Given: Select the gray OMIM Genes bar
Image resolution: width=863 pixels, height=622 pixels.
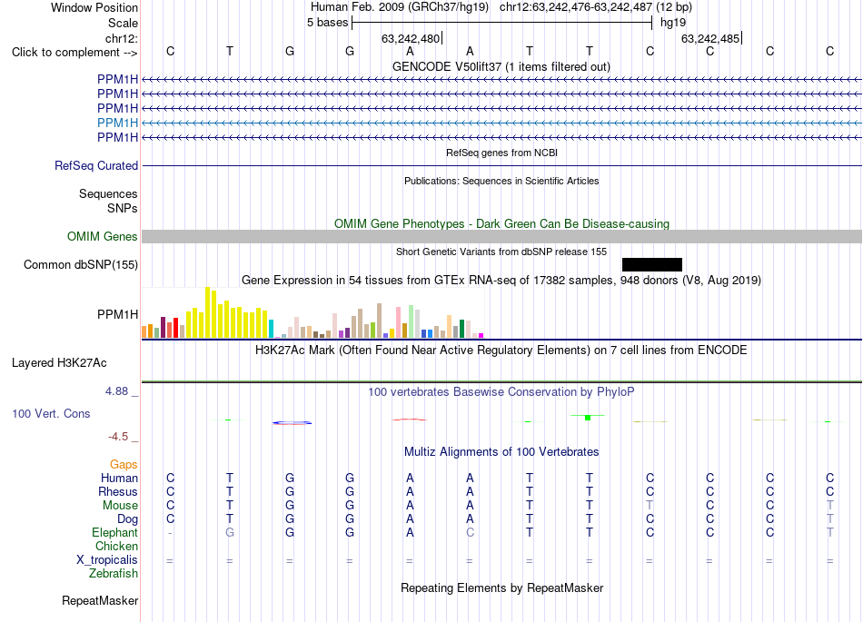Looking at the screenshot, I should pyautogui.click(x=502, y=236).
